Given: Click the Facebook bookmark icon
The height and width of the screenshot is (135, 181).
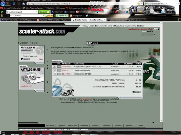Looking at the screenshot, I should (x=65, y=12).
